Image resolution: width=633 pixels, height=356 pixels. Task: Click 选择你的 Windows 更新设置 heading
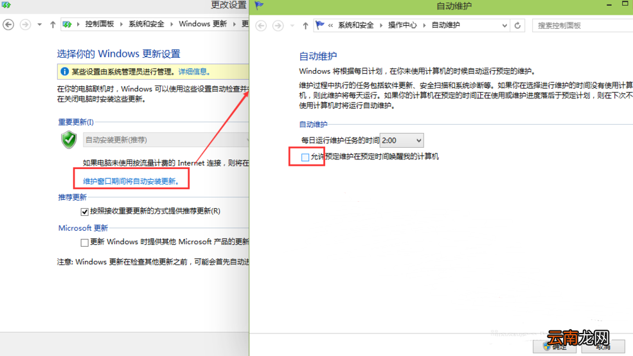[119, 54]
